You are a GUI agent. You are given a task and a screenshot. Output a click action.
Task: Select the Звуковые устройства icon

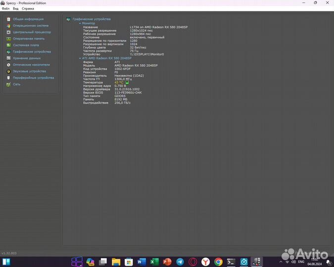(x=8, y=71)
